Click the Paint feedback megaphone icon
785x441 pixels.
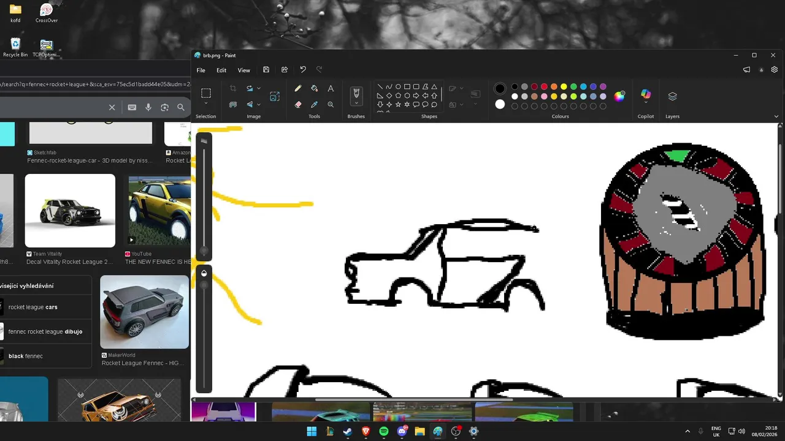746,70
